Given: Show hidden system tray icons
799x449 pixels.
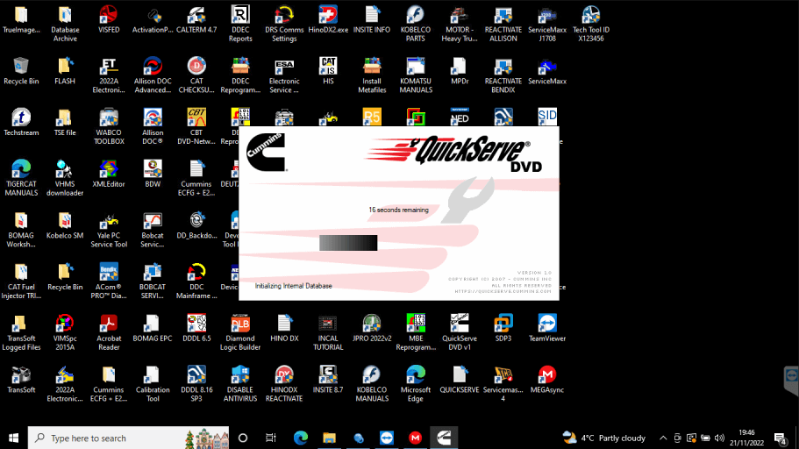Looking at the screenshot, I should coord(663,438).
